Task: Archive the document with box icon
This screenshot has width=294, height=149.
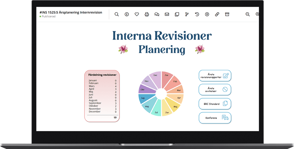Action: pos(227,14)
